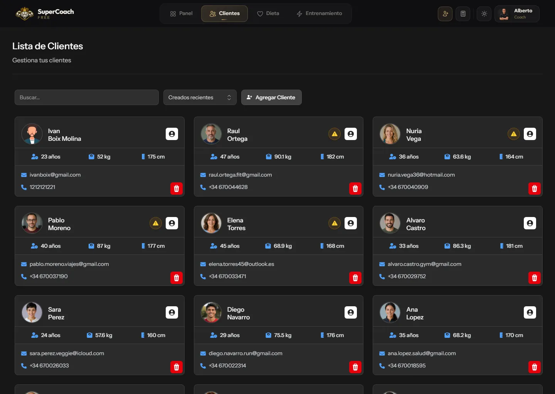This screenshot has height=394, width=555.
Task: Click email diego.navarro.run@gmail.com
Action: click(x=246, y=353)
